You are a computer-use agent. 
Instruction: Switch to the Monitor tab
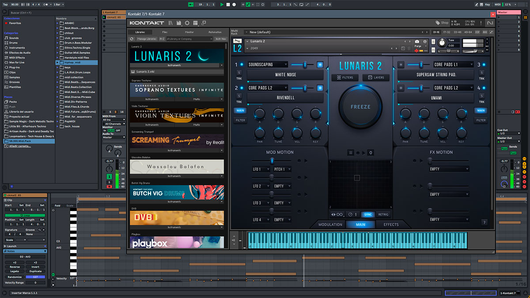pyautogui.click(x=189, y=32)
